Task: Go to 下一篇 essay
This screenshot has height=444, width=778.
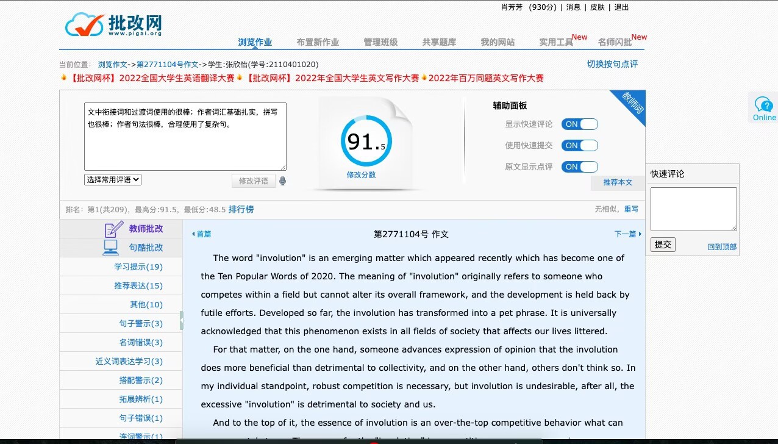Action: point(627,234)
